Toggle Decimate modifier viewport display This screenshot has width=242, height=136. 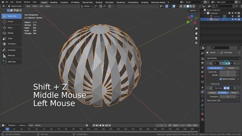225,88
